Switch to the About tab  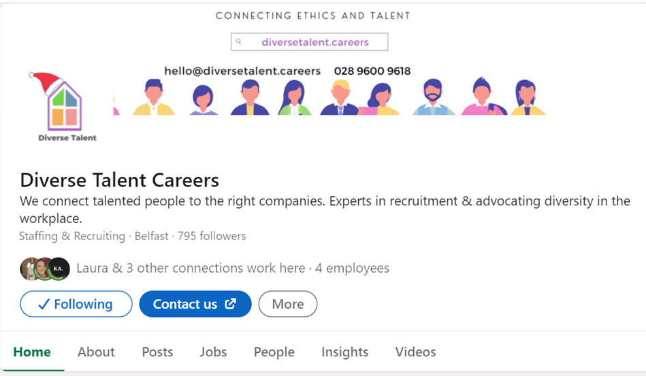pyautogui.click(x=97, y=352)
